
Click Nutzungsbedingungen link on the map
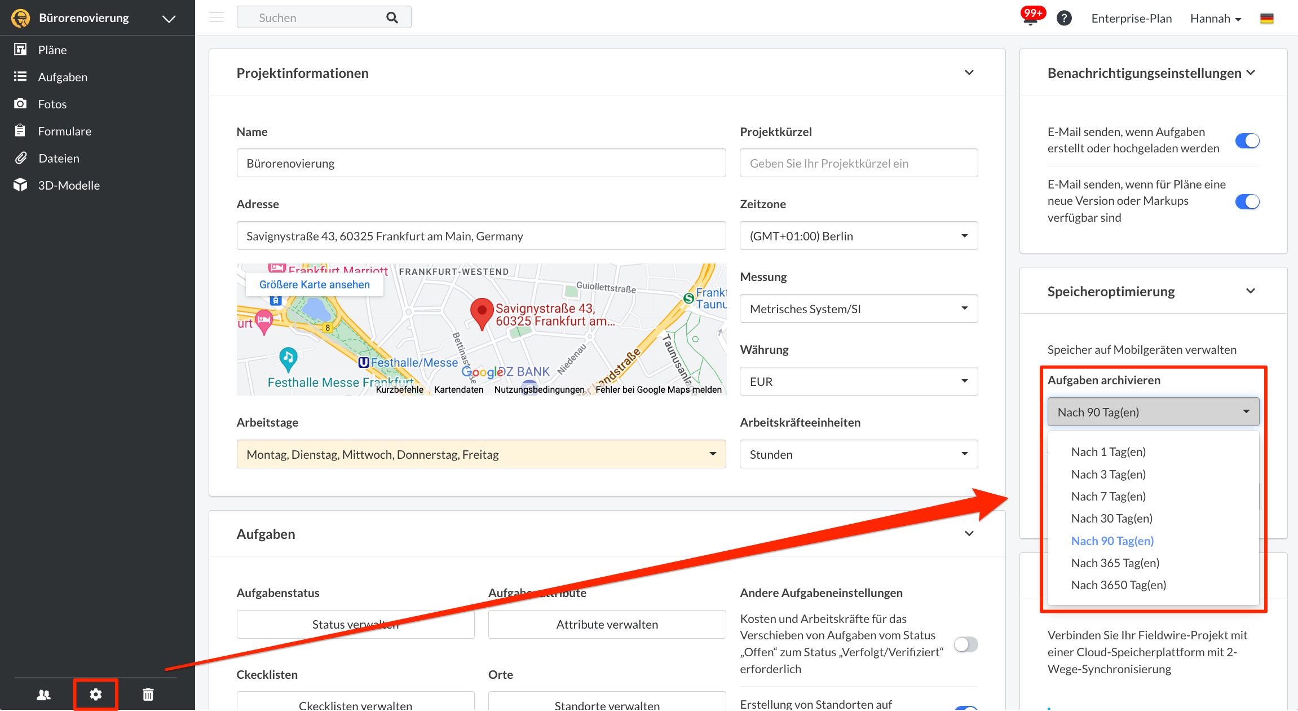539,390
